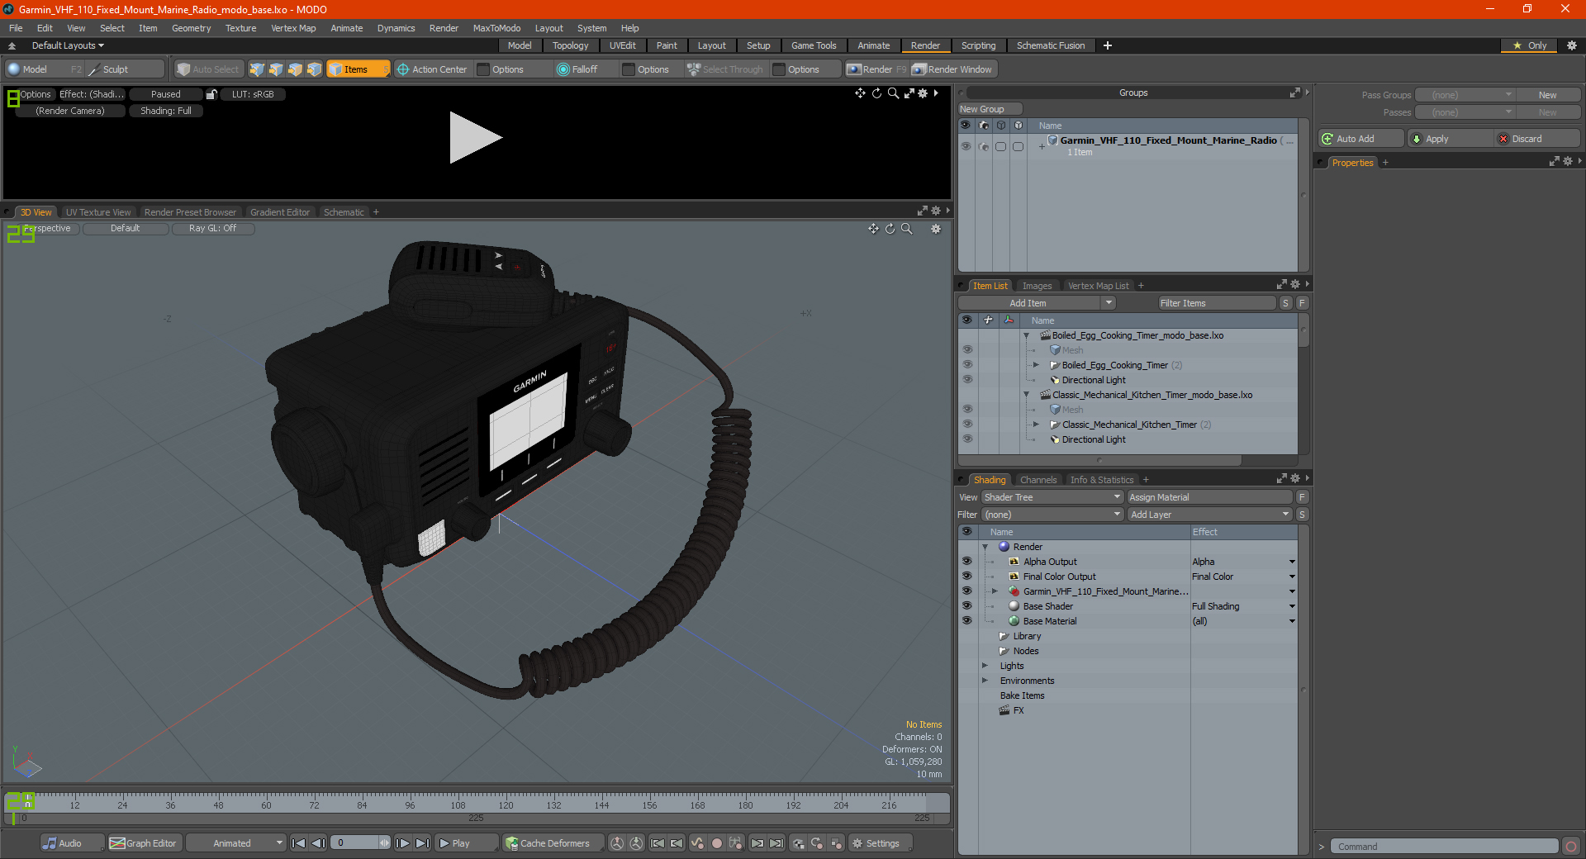The width and height of the screenshot is (1586, 859).
Task: Expand the Classic_Mechanical_Kitchen_Timer item
Action: coord(1037,425)
